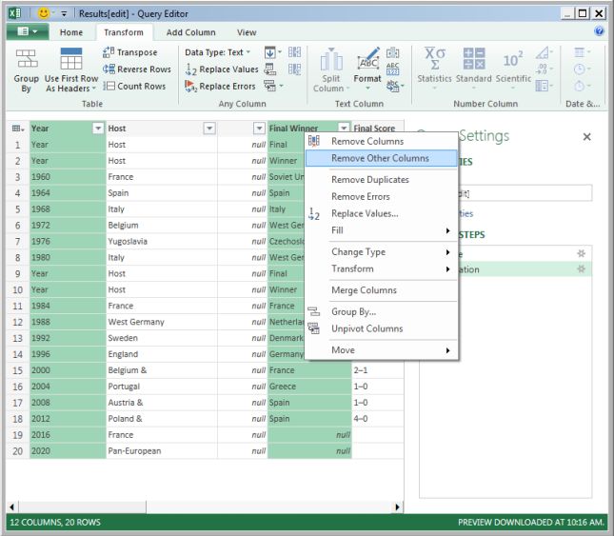The height and width of the screenshot is (536, 614).
Task: Switch to the Add Column tab
Action: click(190, 32)
